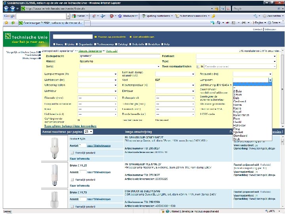Click the open browser tab titled Goedemorgen
The image size is (285, 214).
pyautogui.click(x=51, y=23)
